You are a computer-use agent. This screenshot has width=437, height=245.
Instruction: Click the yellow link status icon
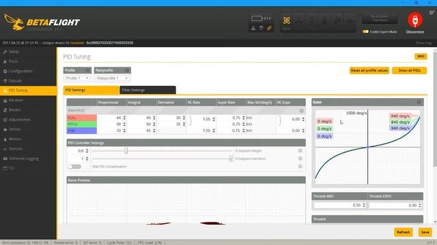[269, 28]
